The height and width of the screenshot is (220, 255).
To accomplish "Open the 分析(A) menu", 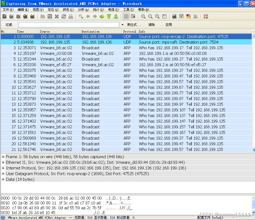I will click(x=83, y=10).
